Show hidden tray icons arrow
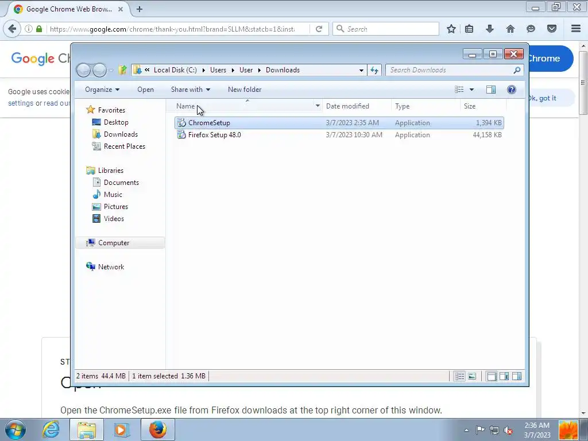 click(x=466, y=430)
